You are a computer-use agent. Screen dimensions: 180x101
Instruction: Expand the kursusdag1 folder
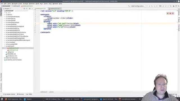(4, 42)
